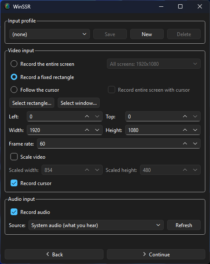
Task: Decrease the Width value with down arrow
Action: click(x=97, y=130)
